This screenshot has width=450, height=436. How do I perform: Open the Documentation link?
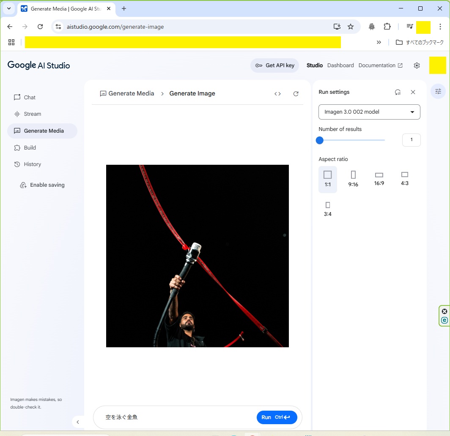tap(380, 65)
